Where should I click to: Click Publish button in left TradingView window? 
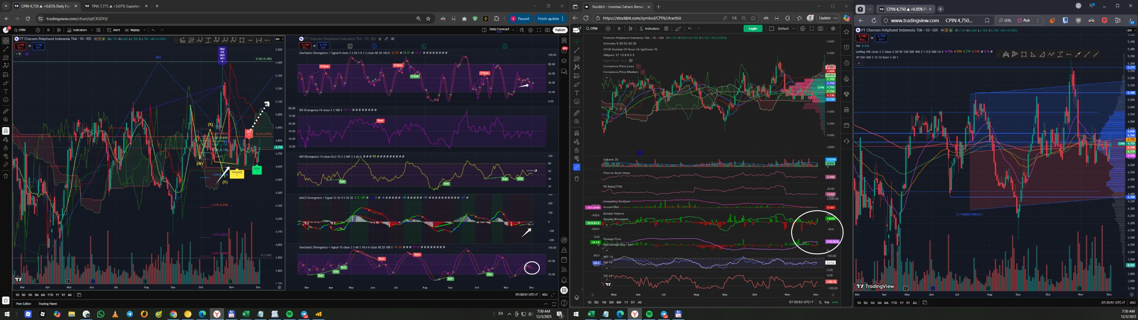coord(560,30)
